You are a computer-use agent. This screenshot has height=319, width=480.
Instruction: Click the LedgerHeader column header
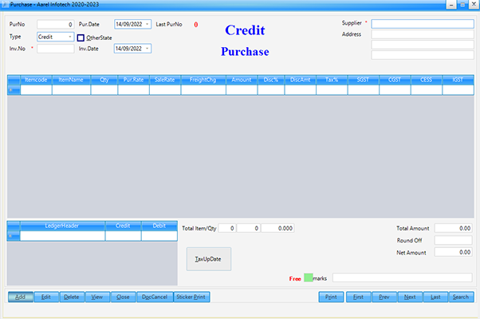(62, 226)
